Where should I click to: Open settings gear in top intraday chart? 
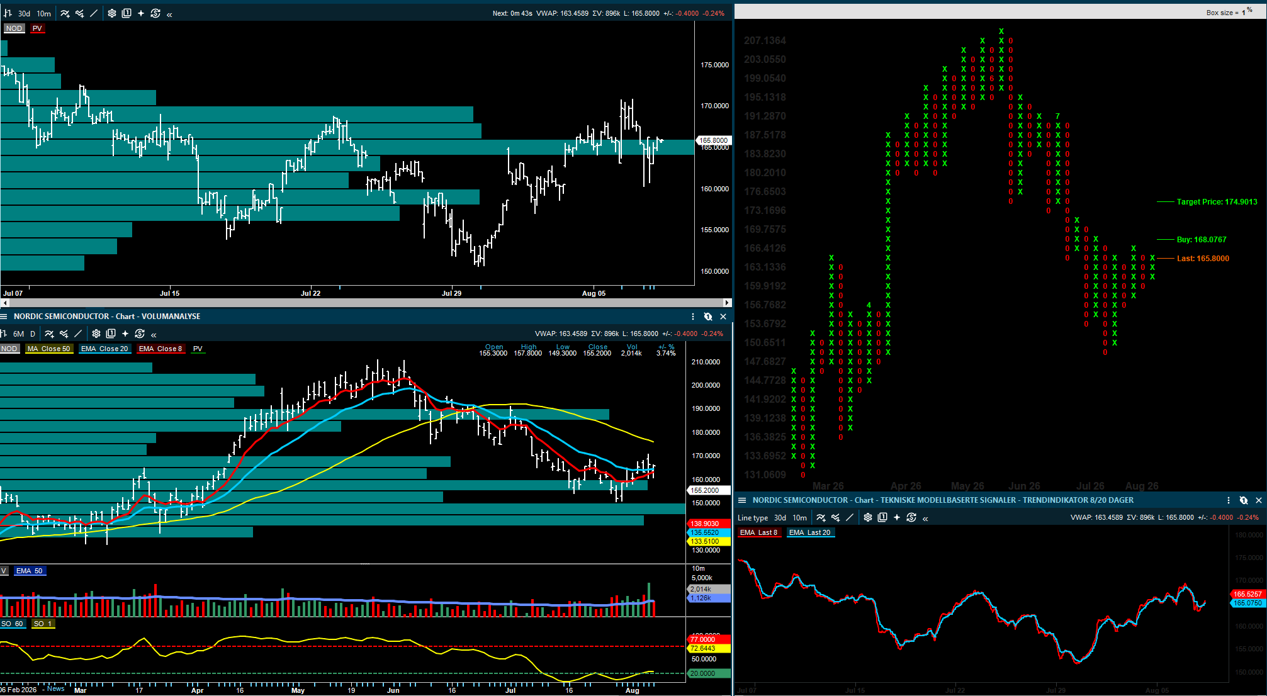(112, 13)
